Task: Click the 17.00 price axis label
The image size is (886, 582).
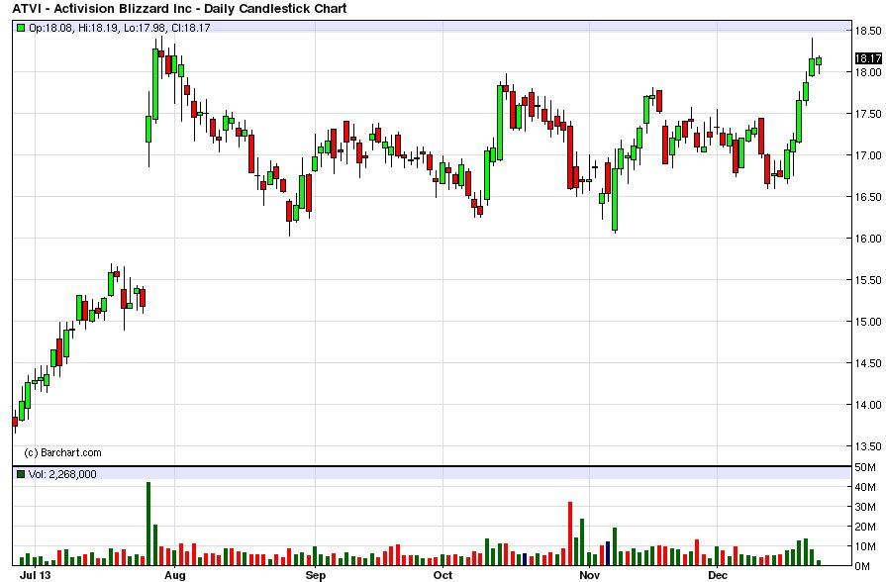Action: click(868, 155)
